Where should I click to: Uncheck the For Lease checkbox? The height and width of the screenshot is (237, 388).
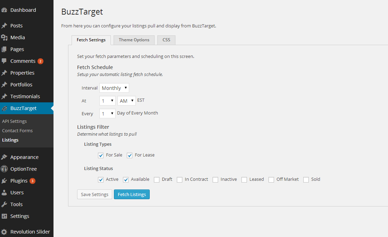[130, 155]
